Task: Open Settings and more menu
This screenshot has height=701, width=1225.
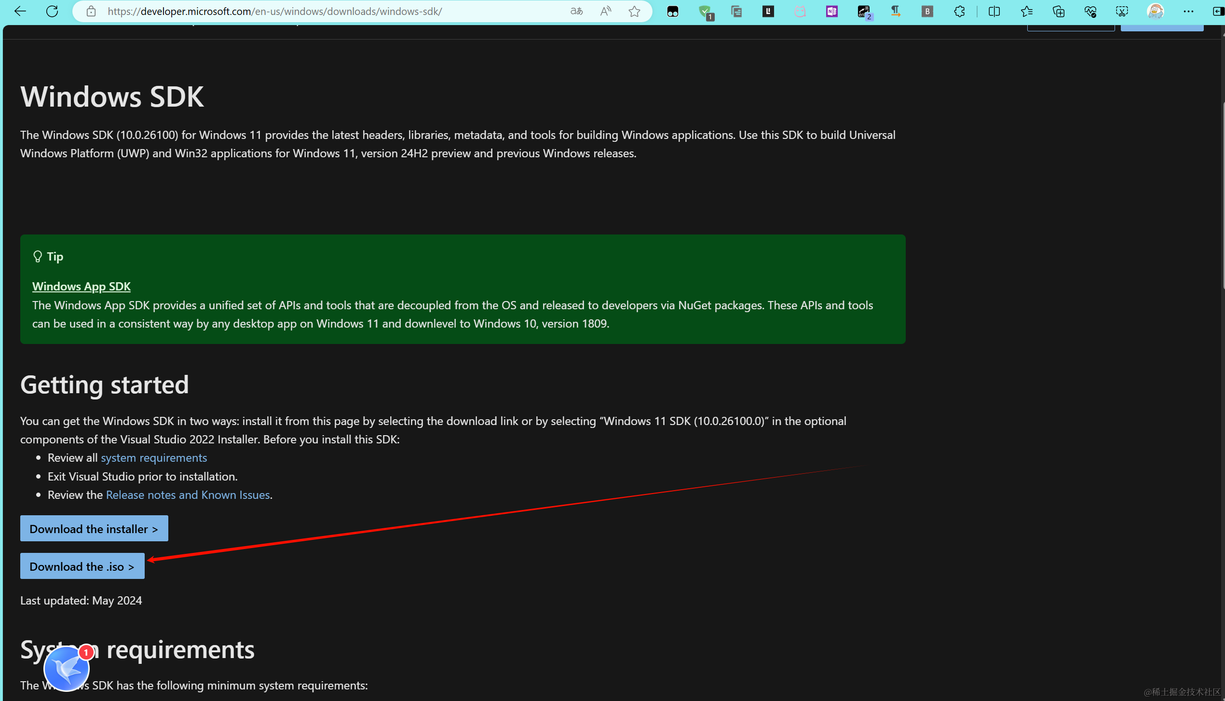Action: tap(1188, 11)
